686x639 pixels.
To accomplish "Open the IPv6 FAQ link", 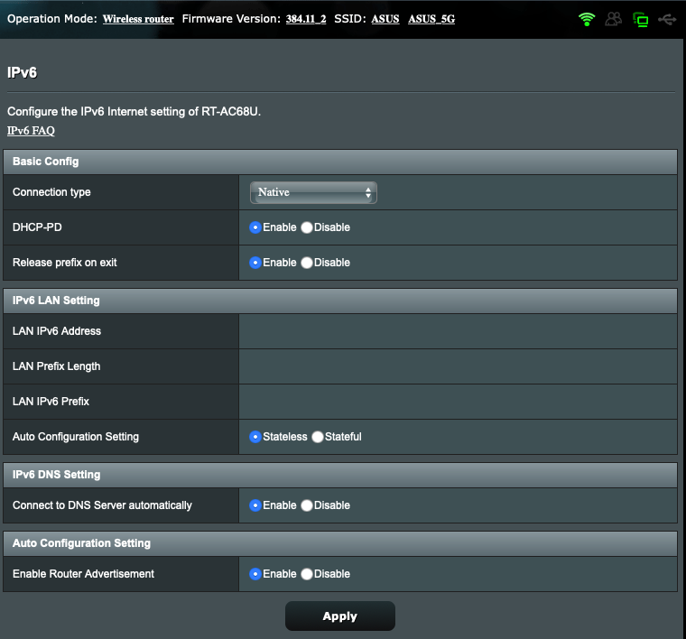I will coord(31,131).
